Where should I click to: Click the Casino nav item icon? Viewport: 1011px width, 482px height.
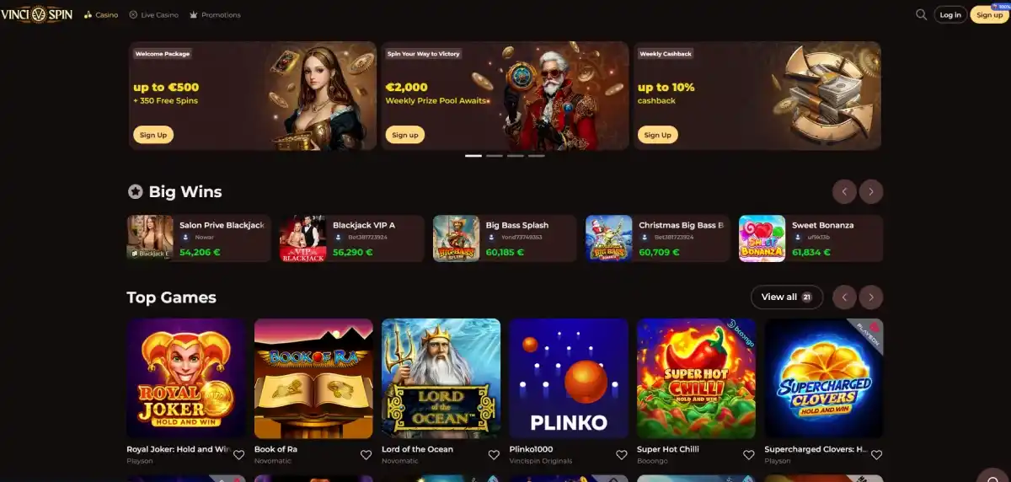point(88,15)
